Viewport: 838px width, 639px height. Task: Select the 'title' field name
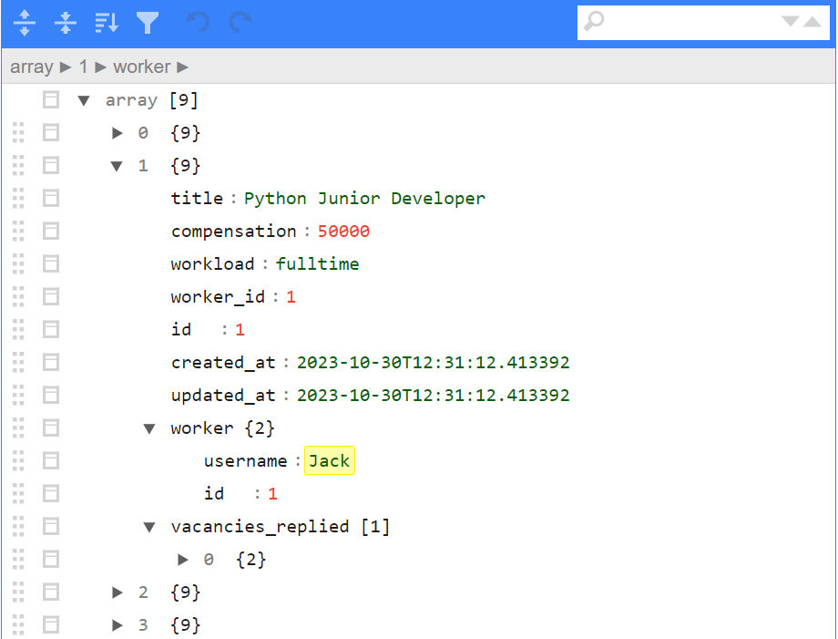click(x=198, y=199)
